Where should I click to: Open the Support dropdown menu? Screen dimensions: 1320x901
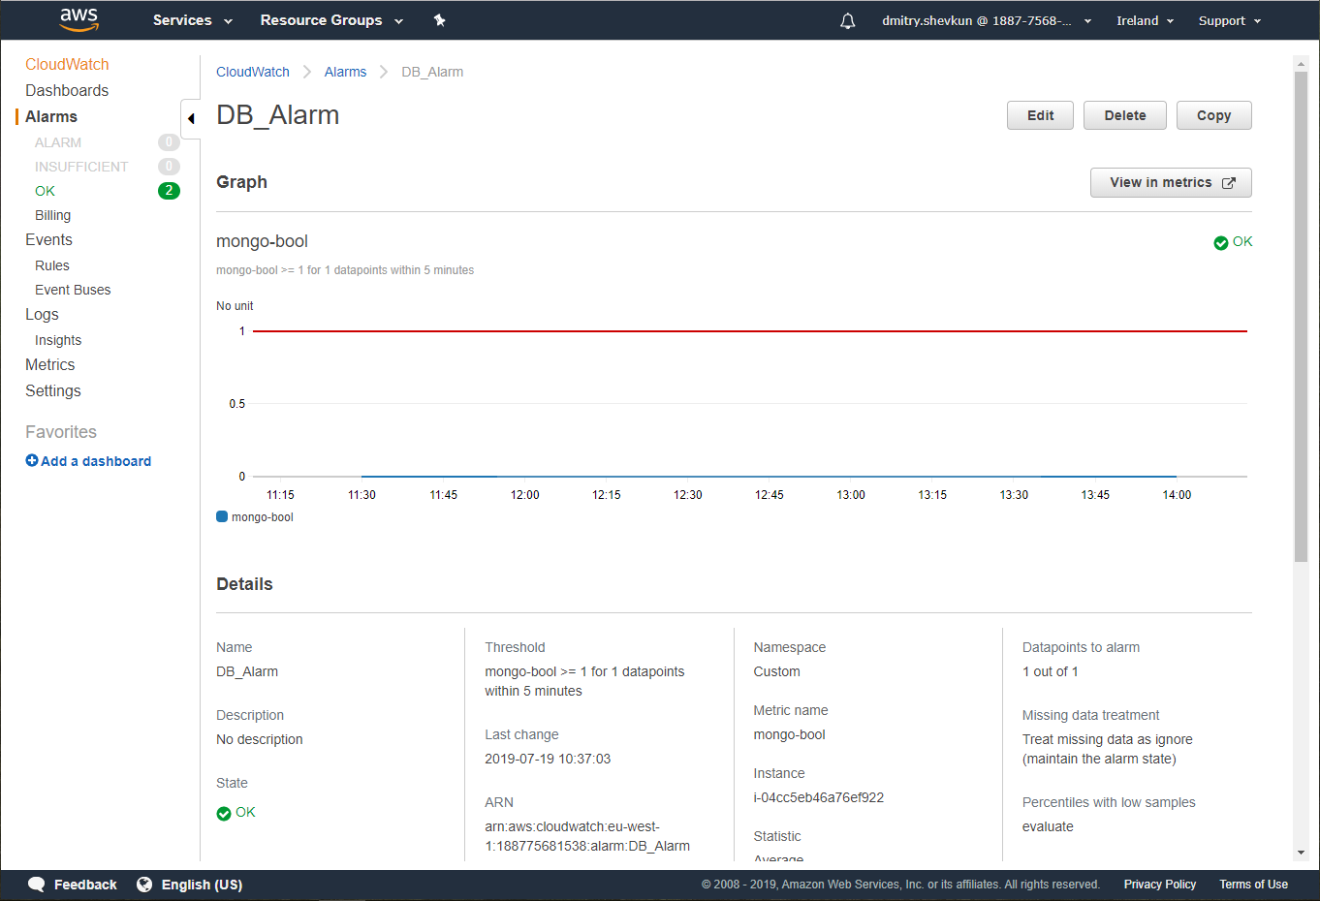(x=1229, y=20)
